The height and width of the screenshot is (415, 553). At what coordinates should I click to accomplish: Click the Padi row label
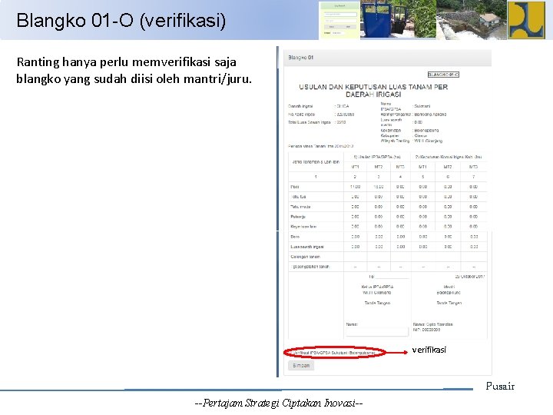295,187
